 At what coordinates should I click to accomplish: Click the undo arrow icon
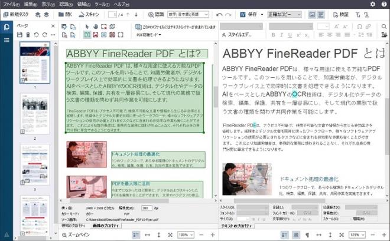click(219, 15)
